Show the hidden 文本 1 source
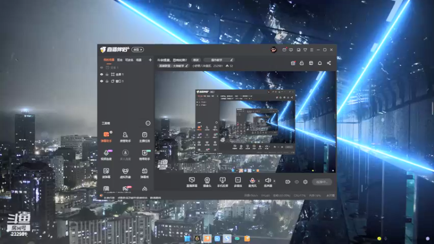Image resolution: width=434 pixels, height=244 pixels. pyautogui.click(x=101, y=67)
